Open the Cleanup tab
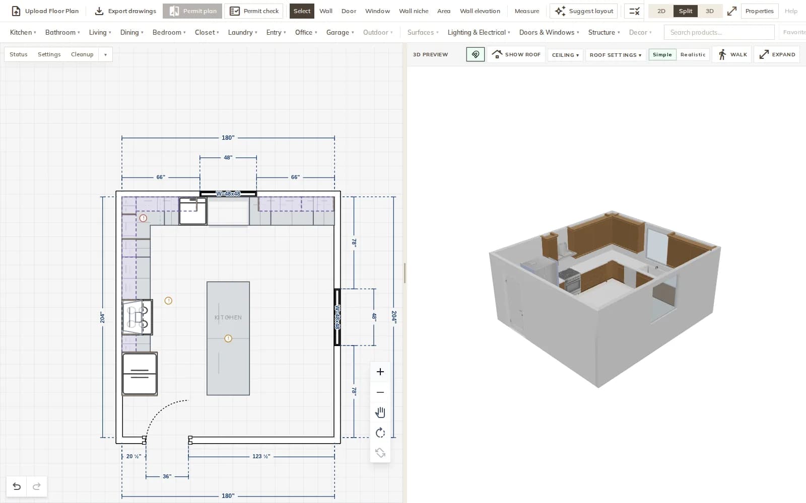806x503 pixels. (82, 54)
